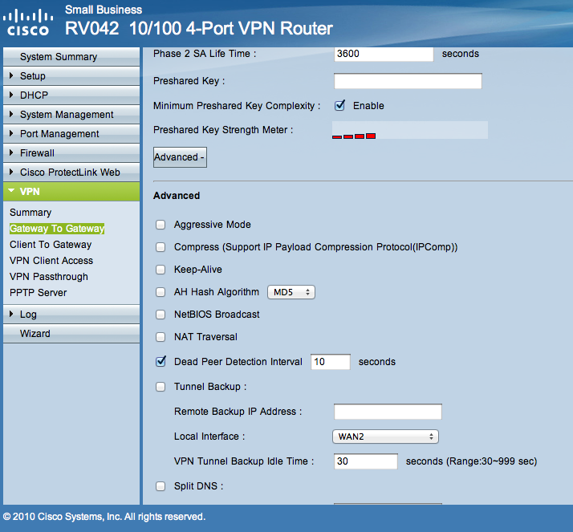This screenshot has width=573, height=532.
Task: Enable NAT Traversal checkbox
Action: (x=161, y=337)
